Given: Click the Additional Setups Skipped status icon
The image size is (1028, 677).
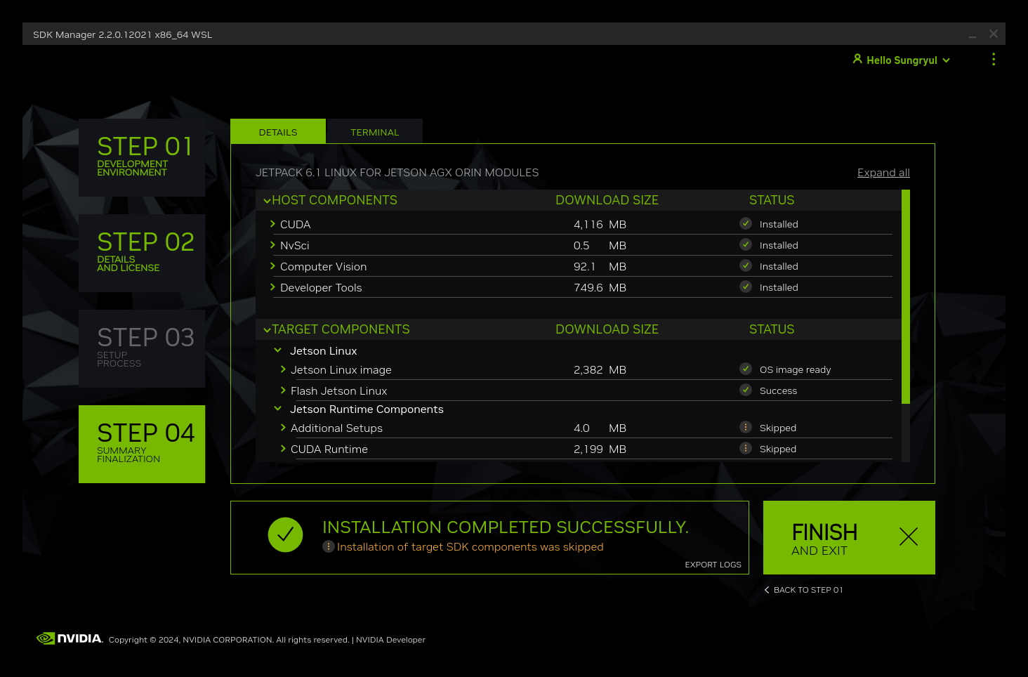Looking at the screenshot, I should click(x=746, y=427).
